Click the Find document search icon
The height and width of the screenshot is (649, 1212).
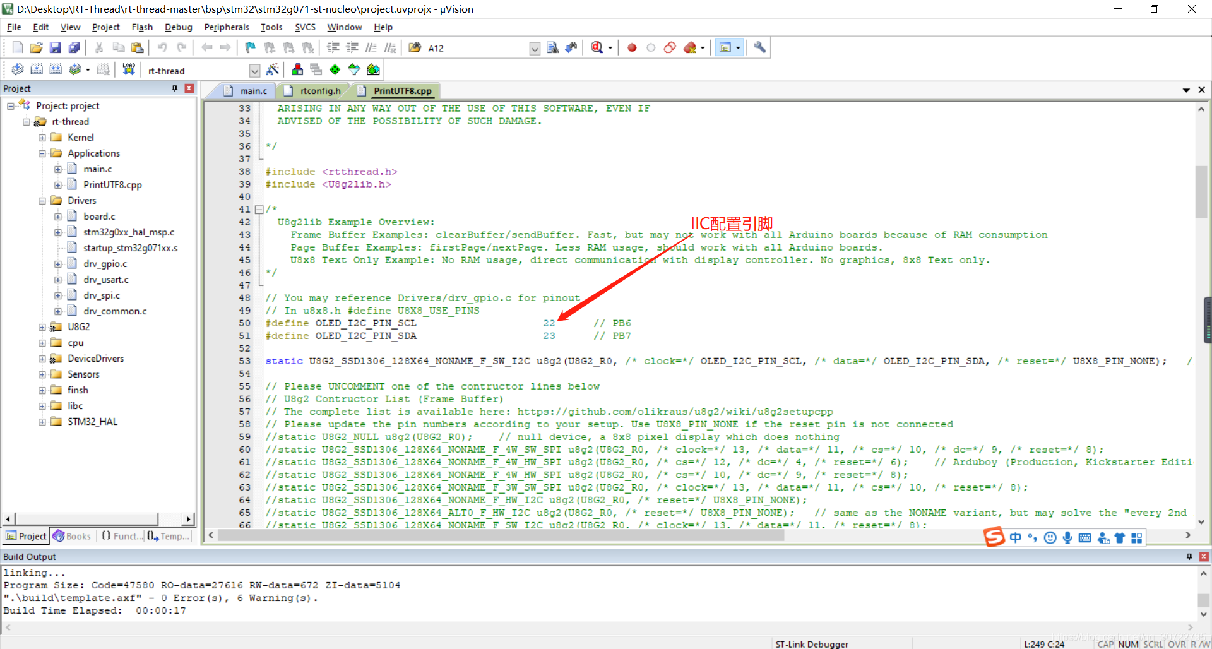(552, 47)
